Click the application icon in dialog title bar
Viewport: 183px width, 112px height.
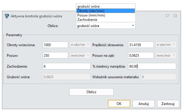click(7, 16)
